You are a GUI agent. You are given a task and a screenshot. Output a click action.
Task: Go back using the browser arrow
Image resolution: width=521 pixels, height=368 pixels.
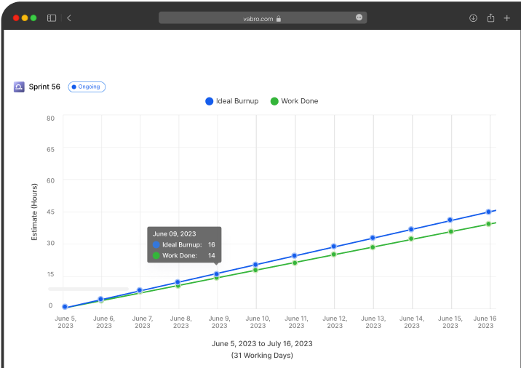pos(69,18)
